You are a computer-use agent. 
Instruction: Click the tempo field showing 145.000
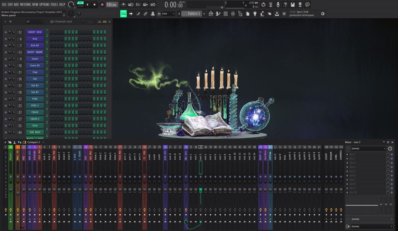tap(112, 4)
